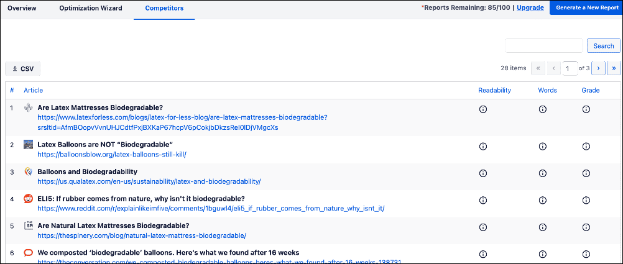Download the CSV export

tap(22, 69)
